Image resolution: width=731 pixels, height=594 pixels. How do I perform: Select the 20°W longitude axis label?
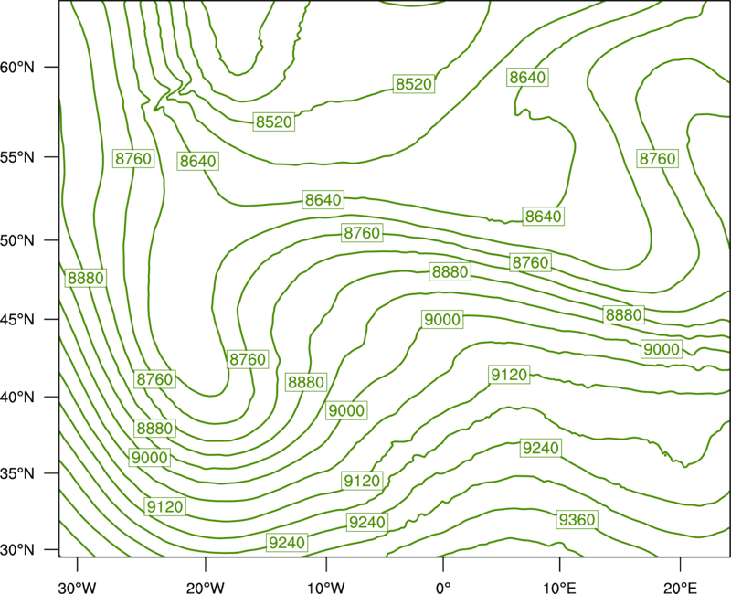205,588
